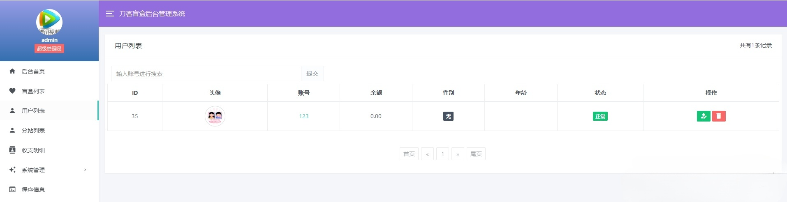787x202 pixels.
Task: Click the heart icon beside 盲盒列表
Action: coord(12,91)
